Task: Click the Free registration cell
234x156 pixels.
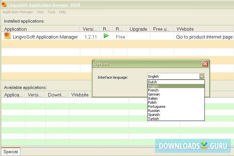Action: pos(120,37)
